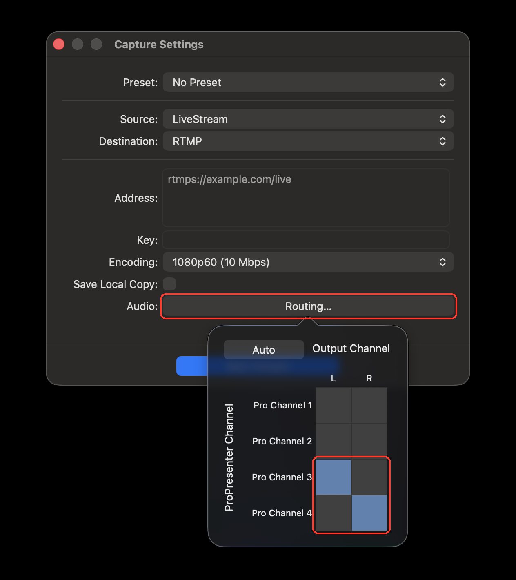This screenshot has height=580, width=516.
Task: Toggle Pro Channel 3 to R output cell
Action: pyautogui.click(x=369, y=477)
